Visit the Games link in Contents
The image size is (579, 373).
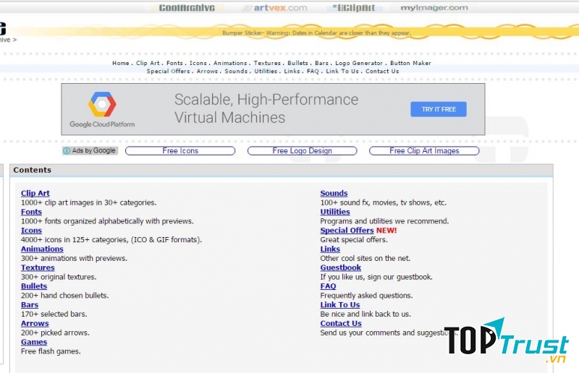(x=34, y=343)
